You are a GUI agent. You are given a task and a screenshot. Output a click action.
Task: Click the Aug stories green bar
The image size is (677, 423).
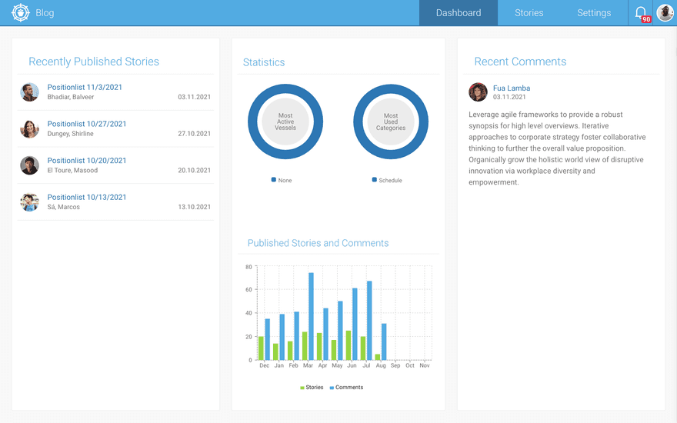(378, 357)
